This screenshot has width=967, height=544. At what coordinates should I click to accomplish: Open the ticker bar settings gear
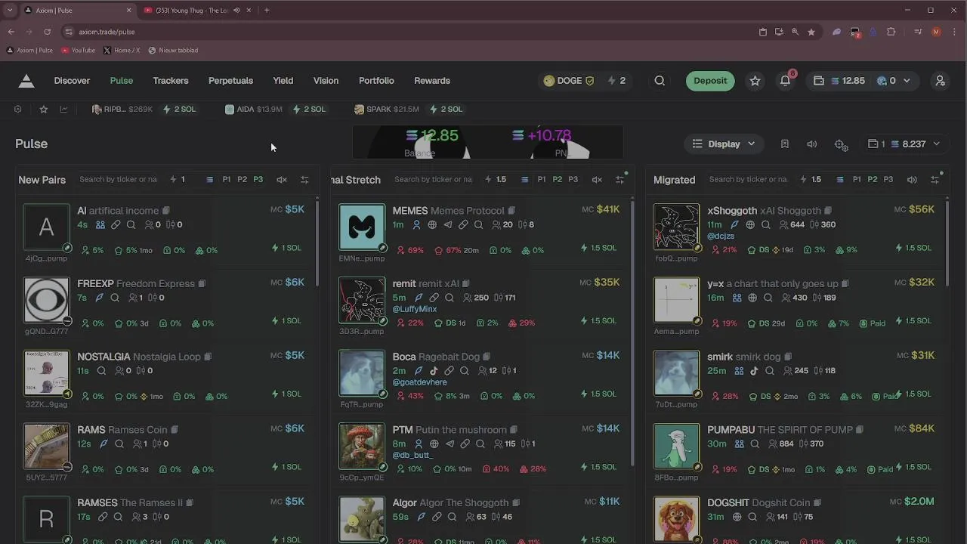tap(17, 110)
